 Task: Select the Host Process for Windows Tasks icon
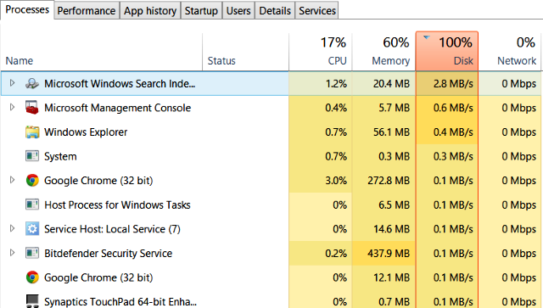[32, 204]
